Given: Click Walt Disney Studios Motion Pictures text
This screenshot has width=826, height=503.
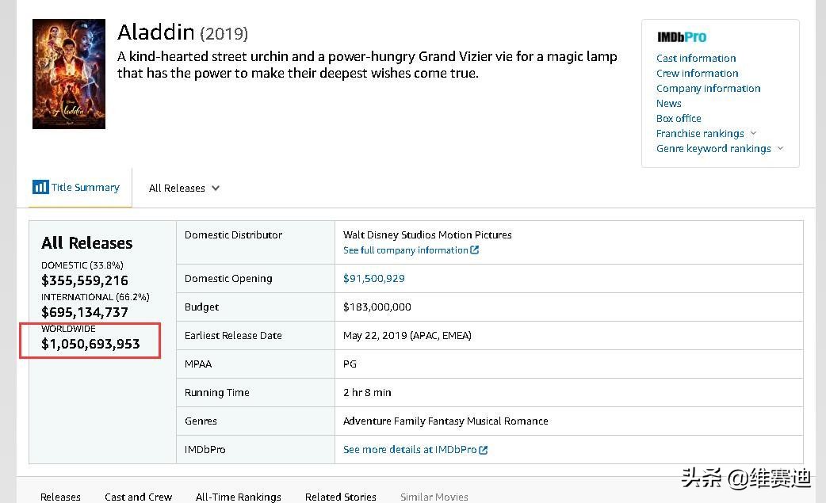Looking at the screenshot, I should [427, 234].
